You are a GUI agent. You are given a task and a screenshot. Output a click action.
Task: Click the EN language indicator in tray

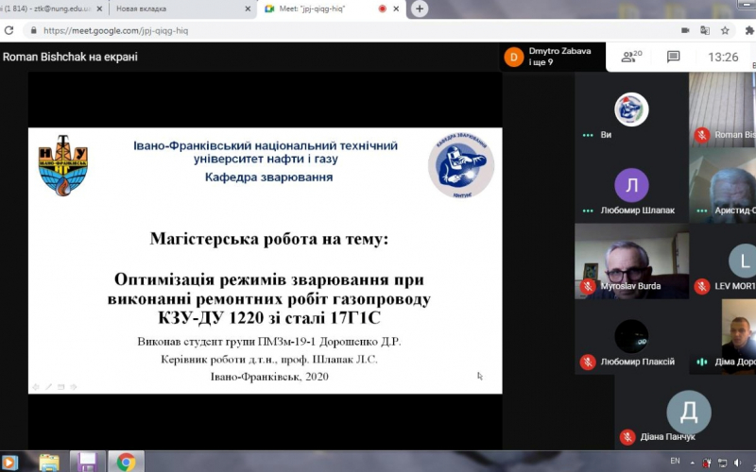tap(674, 461)
